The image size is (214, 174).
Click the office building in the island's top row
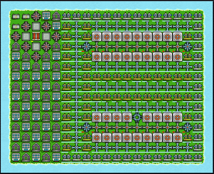46,16
